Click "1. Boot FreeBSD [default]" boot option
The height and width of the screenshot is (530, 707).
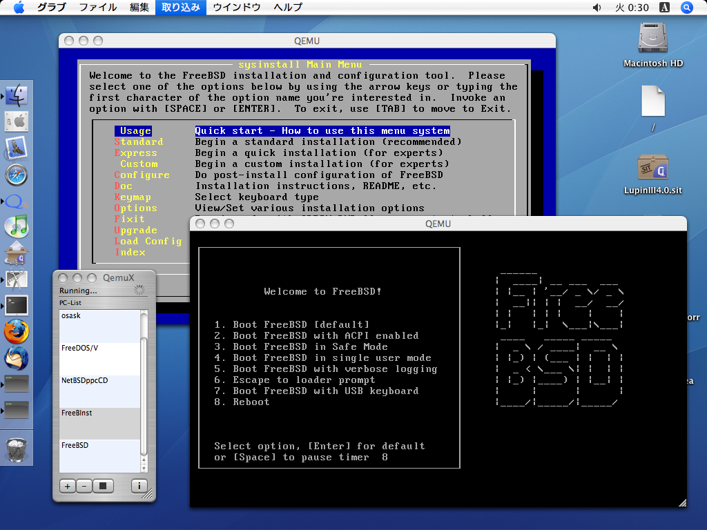(292, 324)
